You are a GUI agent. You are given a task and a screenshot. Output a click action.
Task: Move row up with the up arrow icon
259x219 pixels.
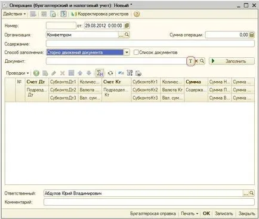(80, 73)
